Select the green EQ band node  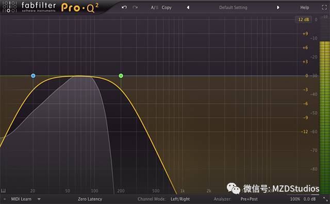tap(121, 75)
